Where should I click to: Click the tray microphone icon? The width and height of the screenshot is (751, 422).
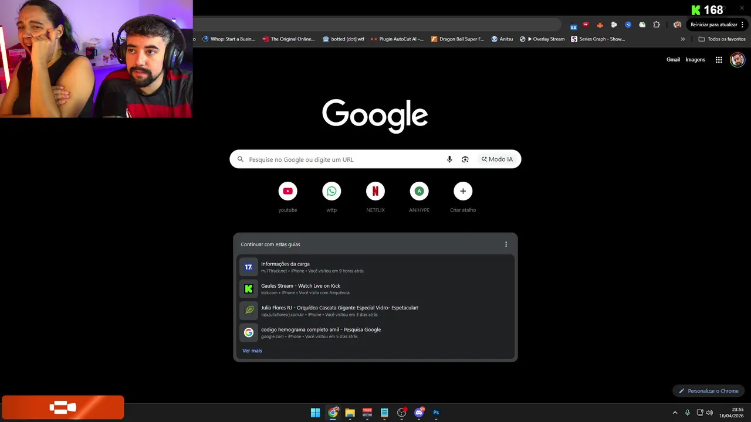point(688,413)
